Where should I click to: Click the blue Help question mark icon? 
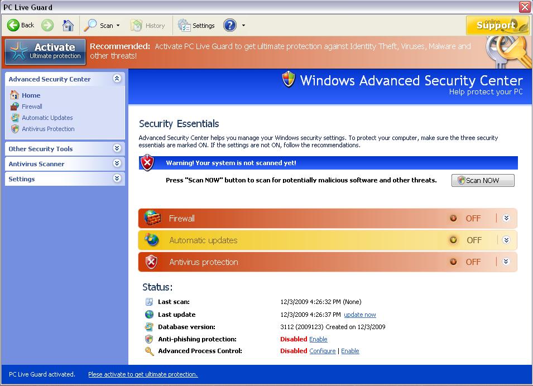tap(230, 25)
